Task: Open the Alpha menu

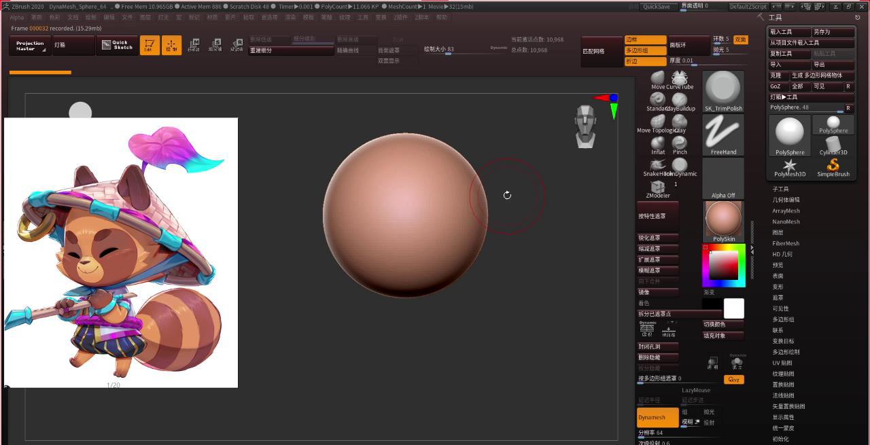Action: [x=16, y=17]
